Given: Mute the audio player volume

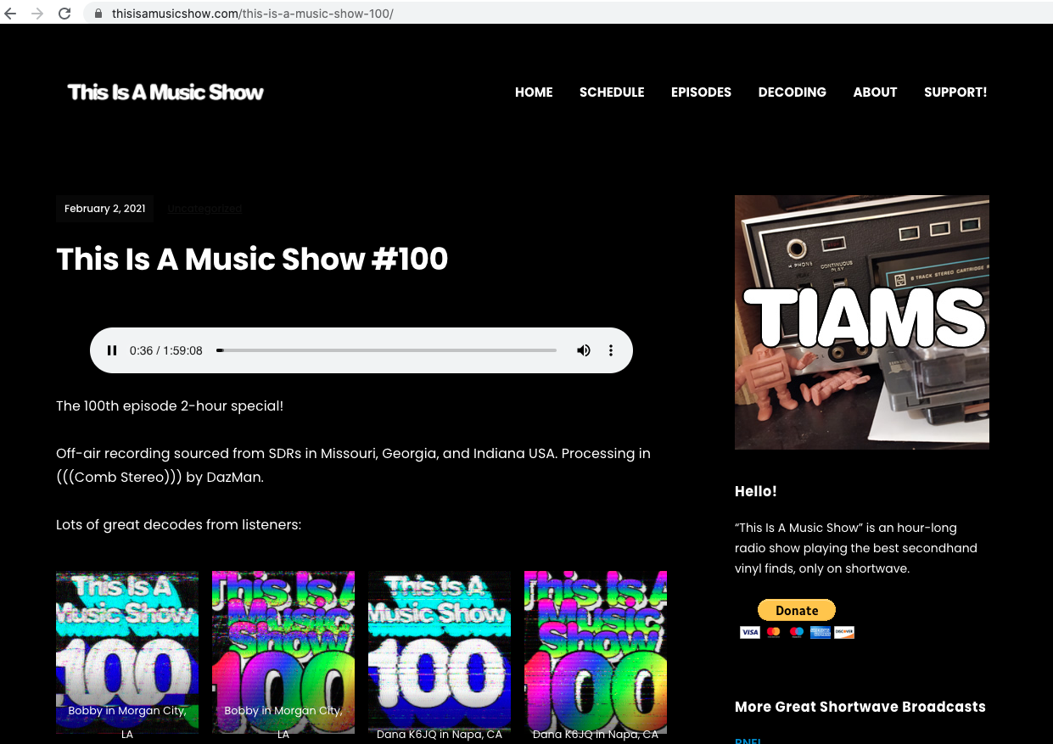Looking at the screenshot, I should [x=584, y=350].
